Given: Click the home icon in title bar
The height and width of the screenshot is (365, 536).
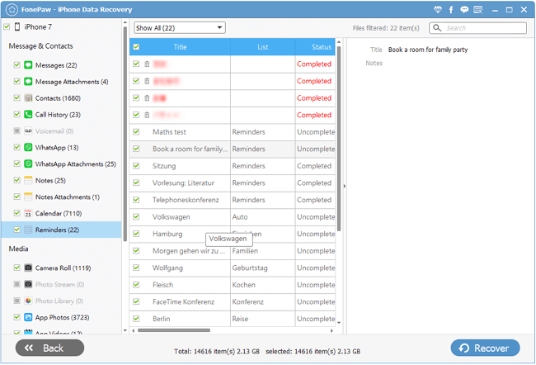Looking at the screenshot, I should click(12, 10).
